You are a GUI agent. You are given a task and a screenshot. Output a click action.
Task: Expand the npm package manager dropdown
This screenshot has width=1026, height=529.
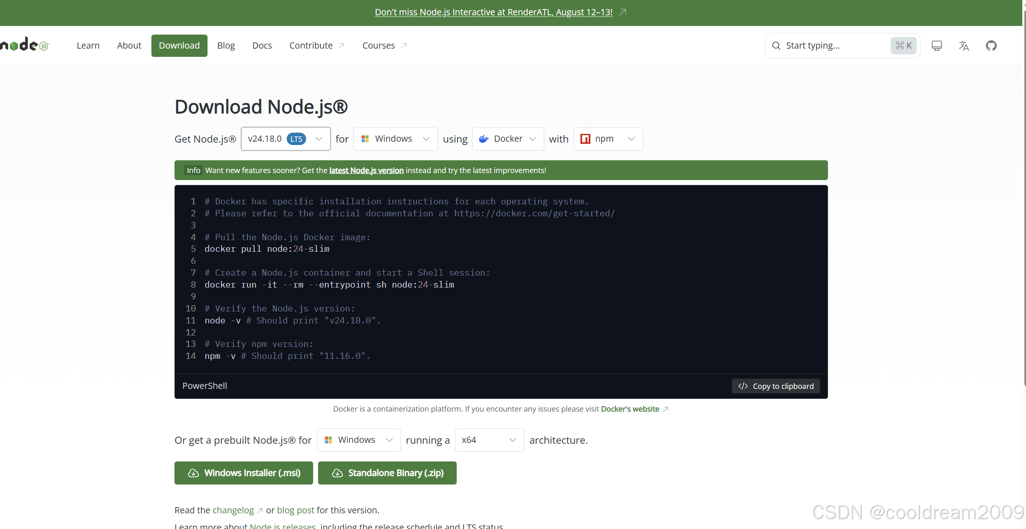click(608, 139)
